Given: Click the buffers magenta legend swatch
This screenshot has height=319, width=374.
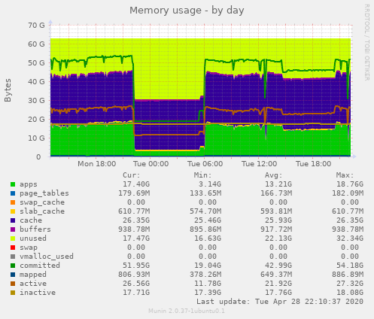Looking at the screenshot, I should [x=13, y=229].
